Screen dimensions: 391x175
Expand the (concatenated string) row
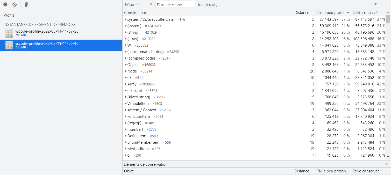coord(125,52)
